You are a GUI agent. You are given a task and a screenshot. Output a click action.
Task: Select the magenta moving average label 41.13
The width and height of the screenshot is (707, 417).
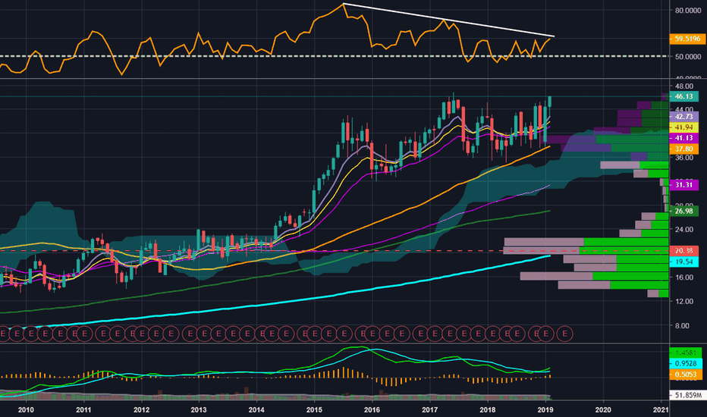(683, 138)
